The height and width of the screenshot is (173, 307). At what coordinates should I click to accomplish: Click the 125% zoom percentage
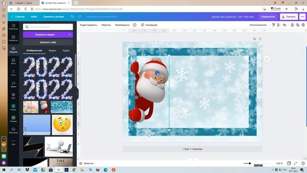coord(279,163)
